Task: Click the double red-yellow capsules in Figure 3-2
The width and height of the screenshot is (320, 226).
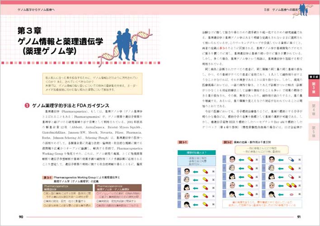Action: tap(291, 185)
